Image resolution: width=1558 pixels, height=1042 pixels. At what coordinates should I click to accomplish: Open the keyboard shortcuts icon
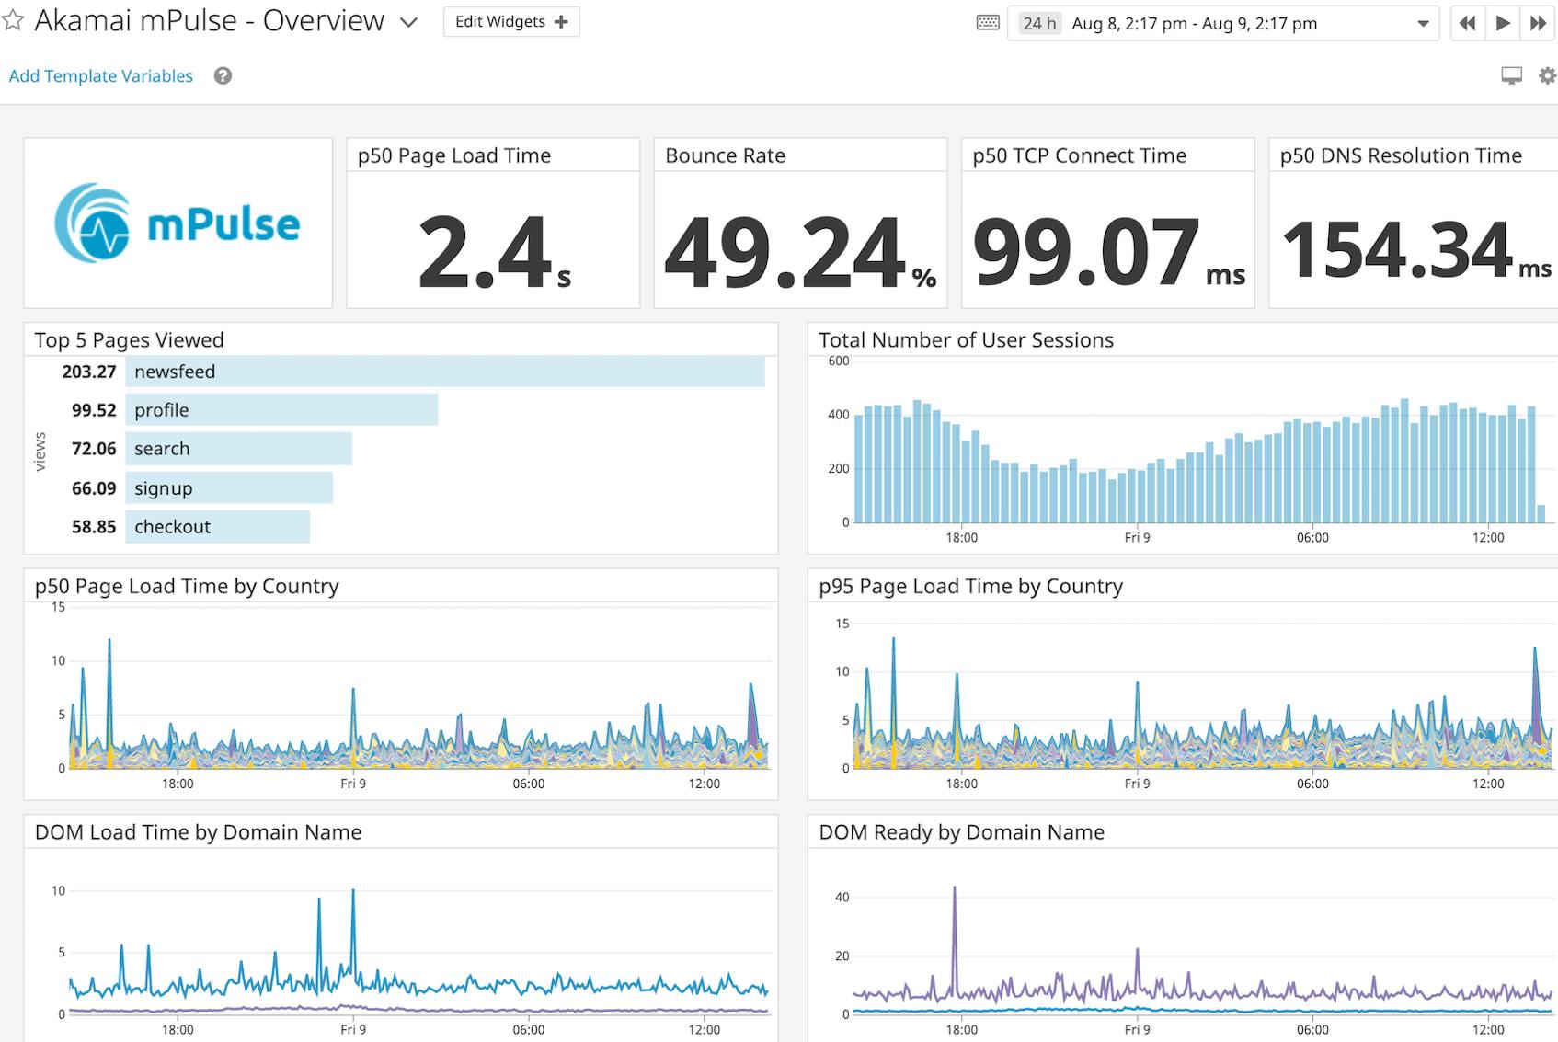coord(986,23)
